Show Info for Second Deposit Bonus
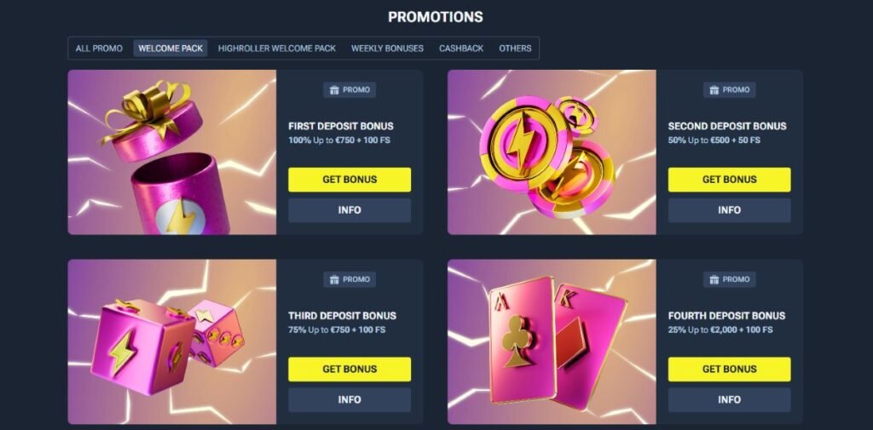873x430 pixels. pyautogui.click(x=730, y=210)
